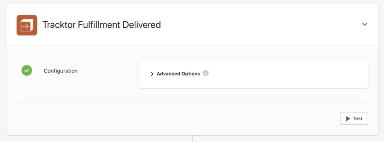Click the Advanced Options bold label

(178, 74)
